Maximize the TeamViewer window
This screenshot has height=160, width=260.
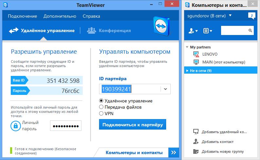[160, 4]
